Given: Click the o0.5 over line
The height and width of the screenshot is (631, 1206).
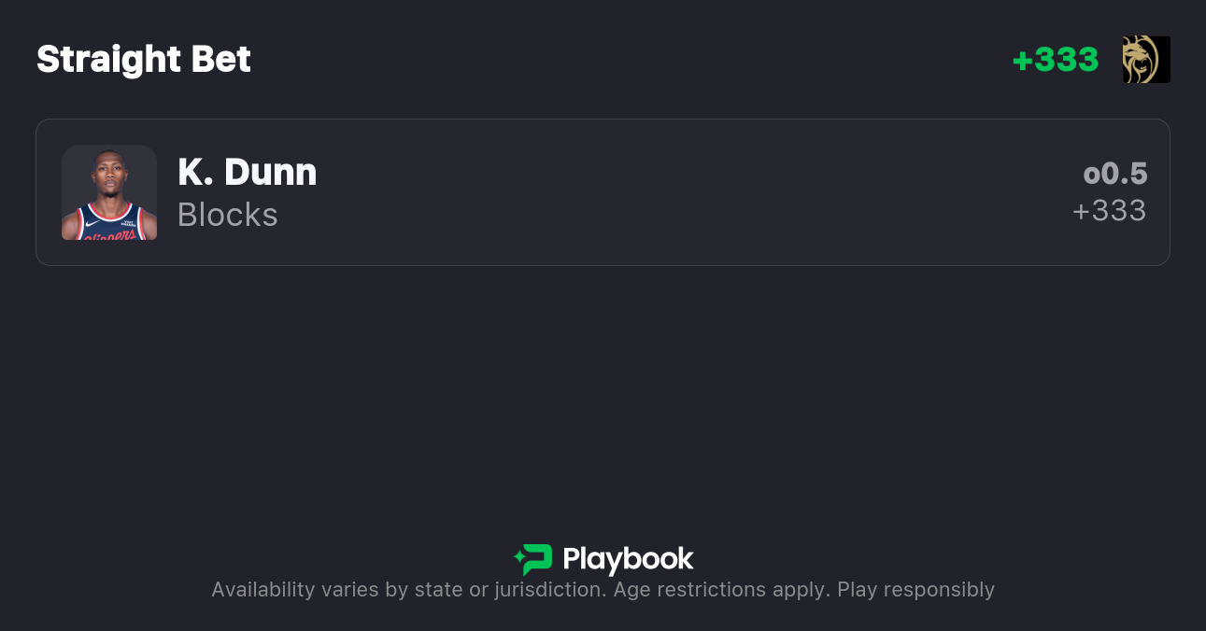Looking at the screenshot, I should coord(1114,174).
